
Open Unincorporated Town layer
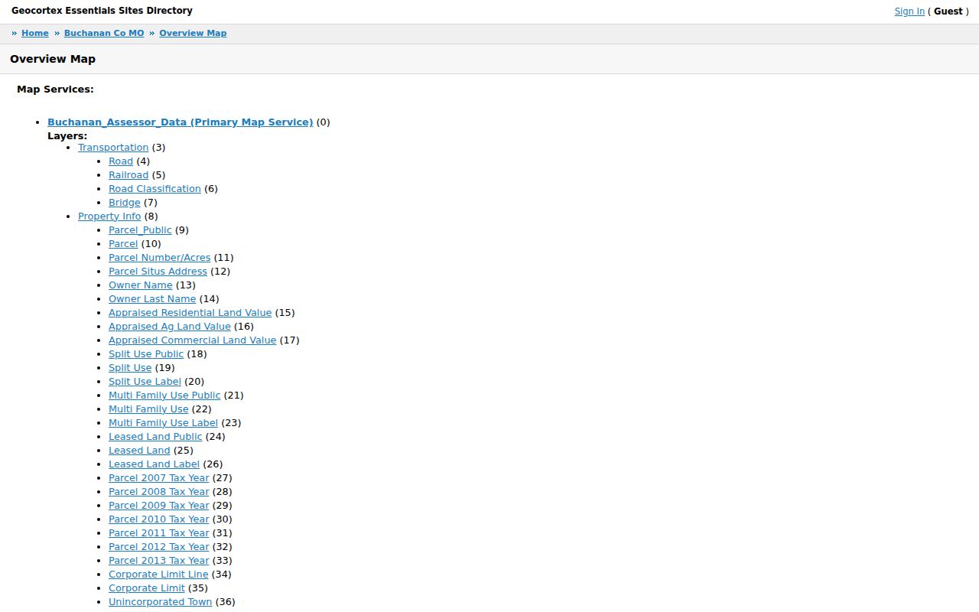tap(161, 602)
